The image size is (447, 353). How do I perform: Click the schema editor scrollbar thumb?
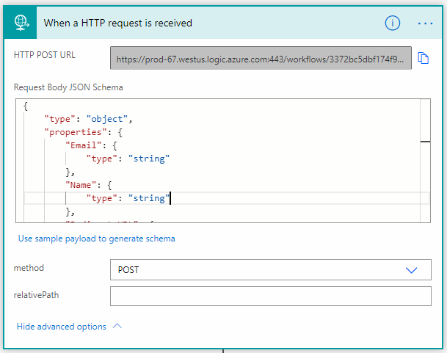click(x=425, y=142)
